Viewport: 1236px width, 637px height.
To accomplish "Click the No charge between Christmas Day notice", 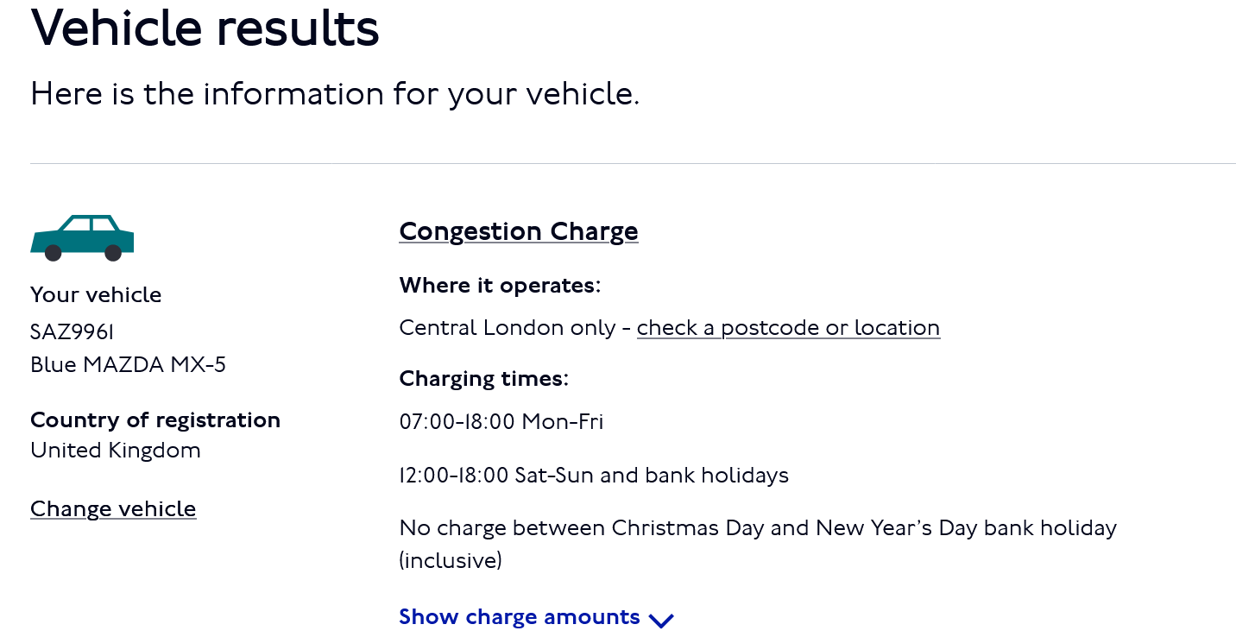I will (x=758, y=528).
